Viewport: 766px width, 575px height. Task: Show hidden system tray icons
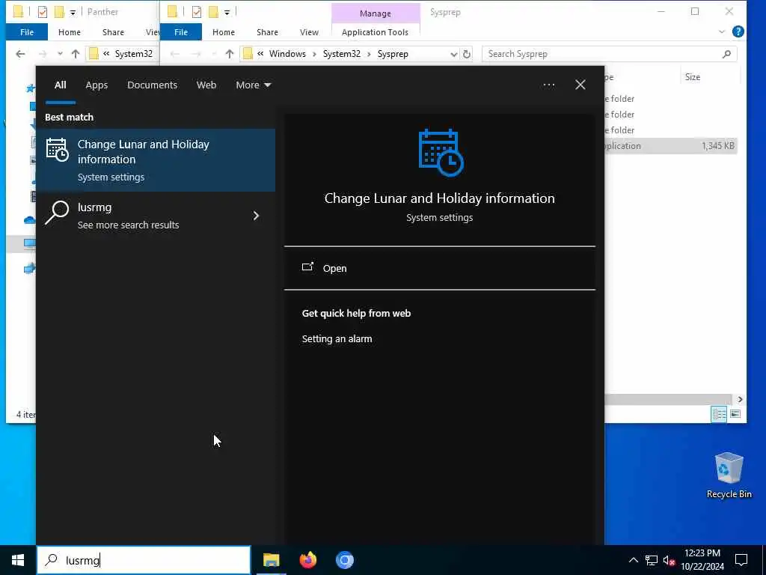pyautogui.click(x=633, y=560)
